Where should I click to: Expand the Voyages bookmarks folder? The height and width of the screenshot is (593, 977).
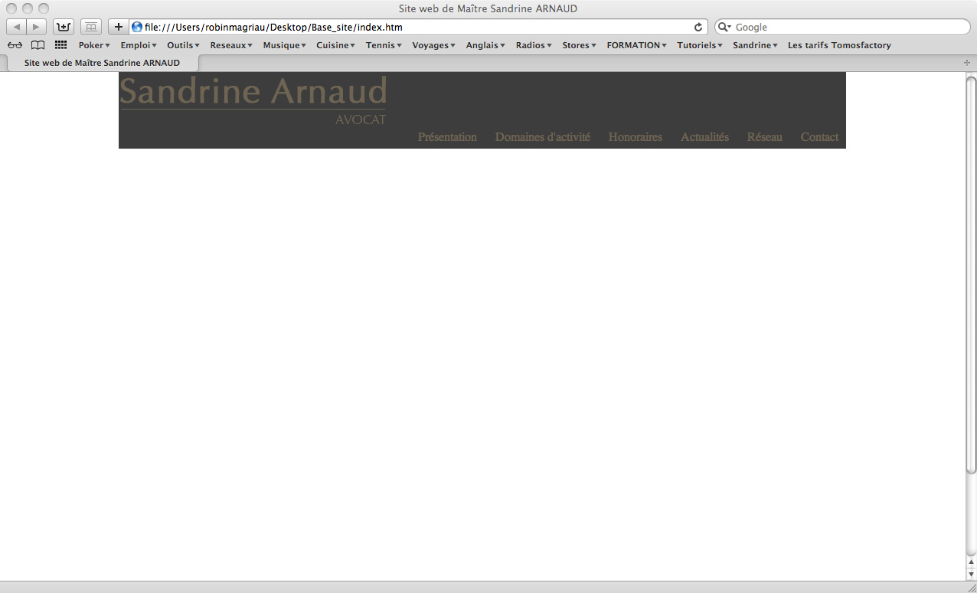pyautogui.click(x=434, y=45)
